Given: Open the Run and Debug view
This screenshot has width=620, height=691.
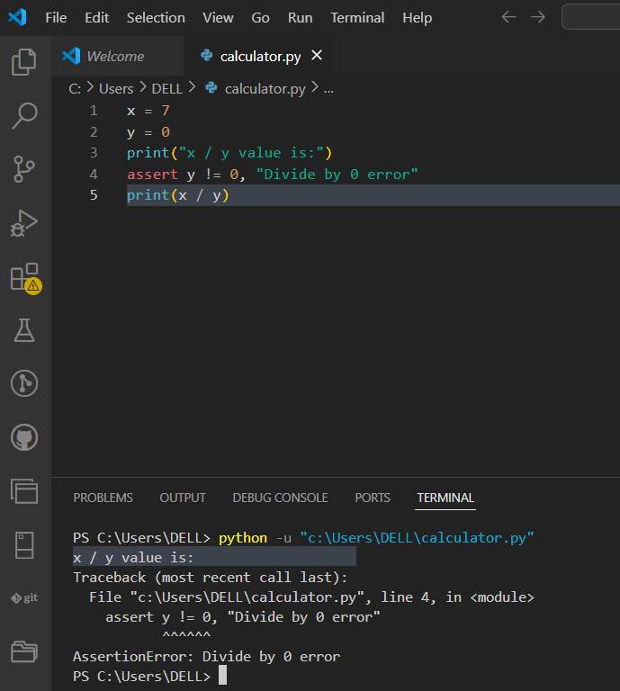Looking at the screenshot, I should coord(24,223).
